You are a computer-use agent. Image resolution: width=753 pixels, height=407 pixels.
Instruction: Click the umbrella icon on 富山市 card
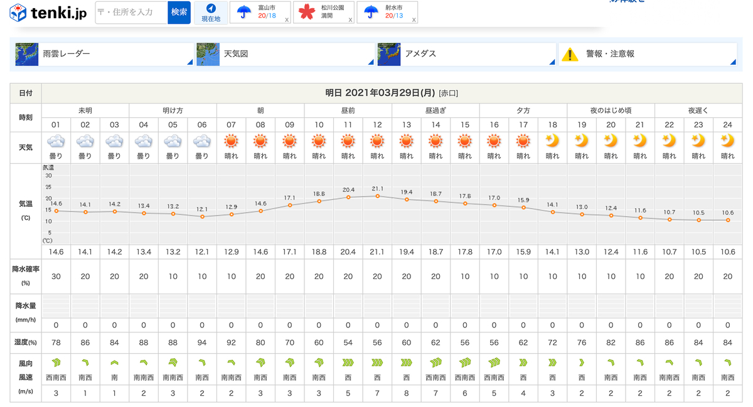pyautogui.click(x=245, y=12)
